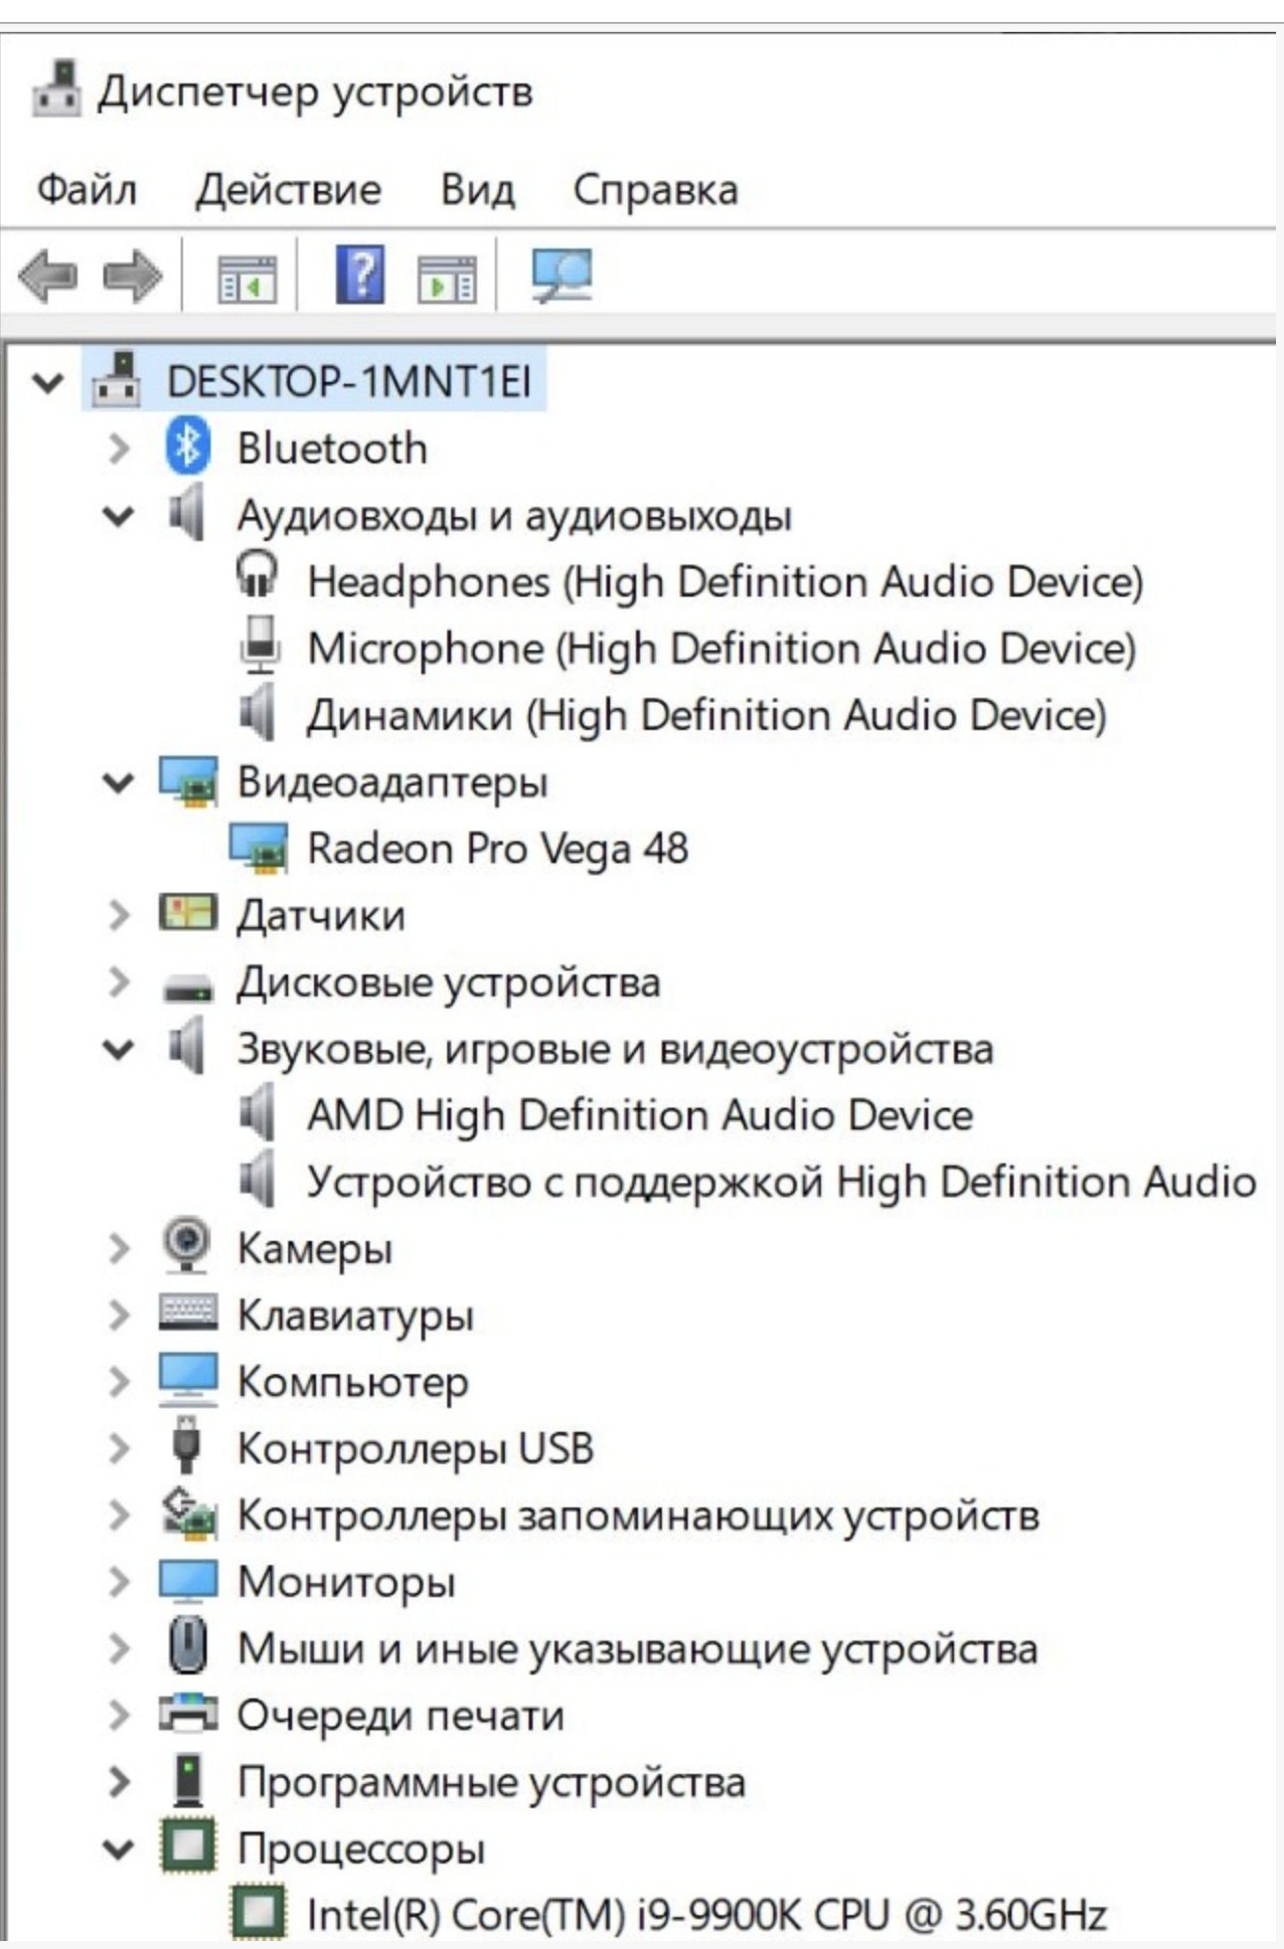Expand the Дисковые устройства category
This screenshot has height=1949, width=1284.
coord(118,981)
